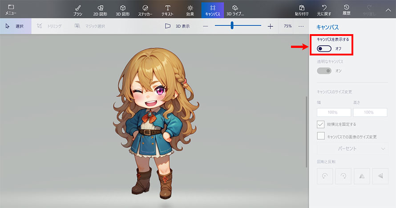Choose the トリミング crop tool
Viewport: 396px width, 208px height.
click(49, 26)
